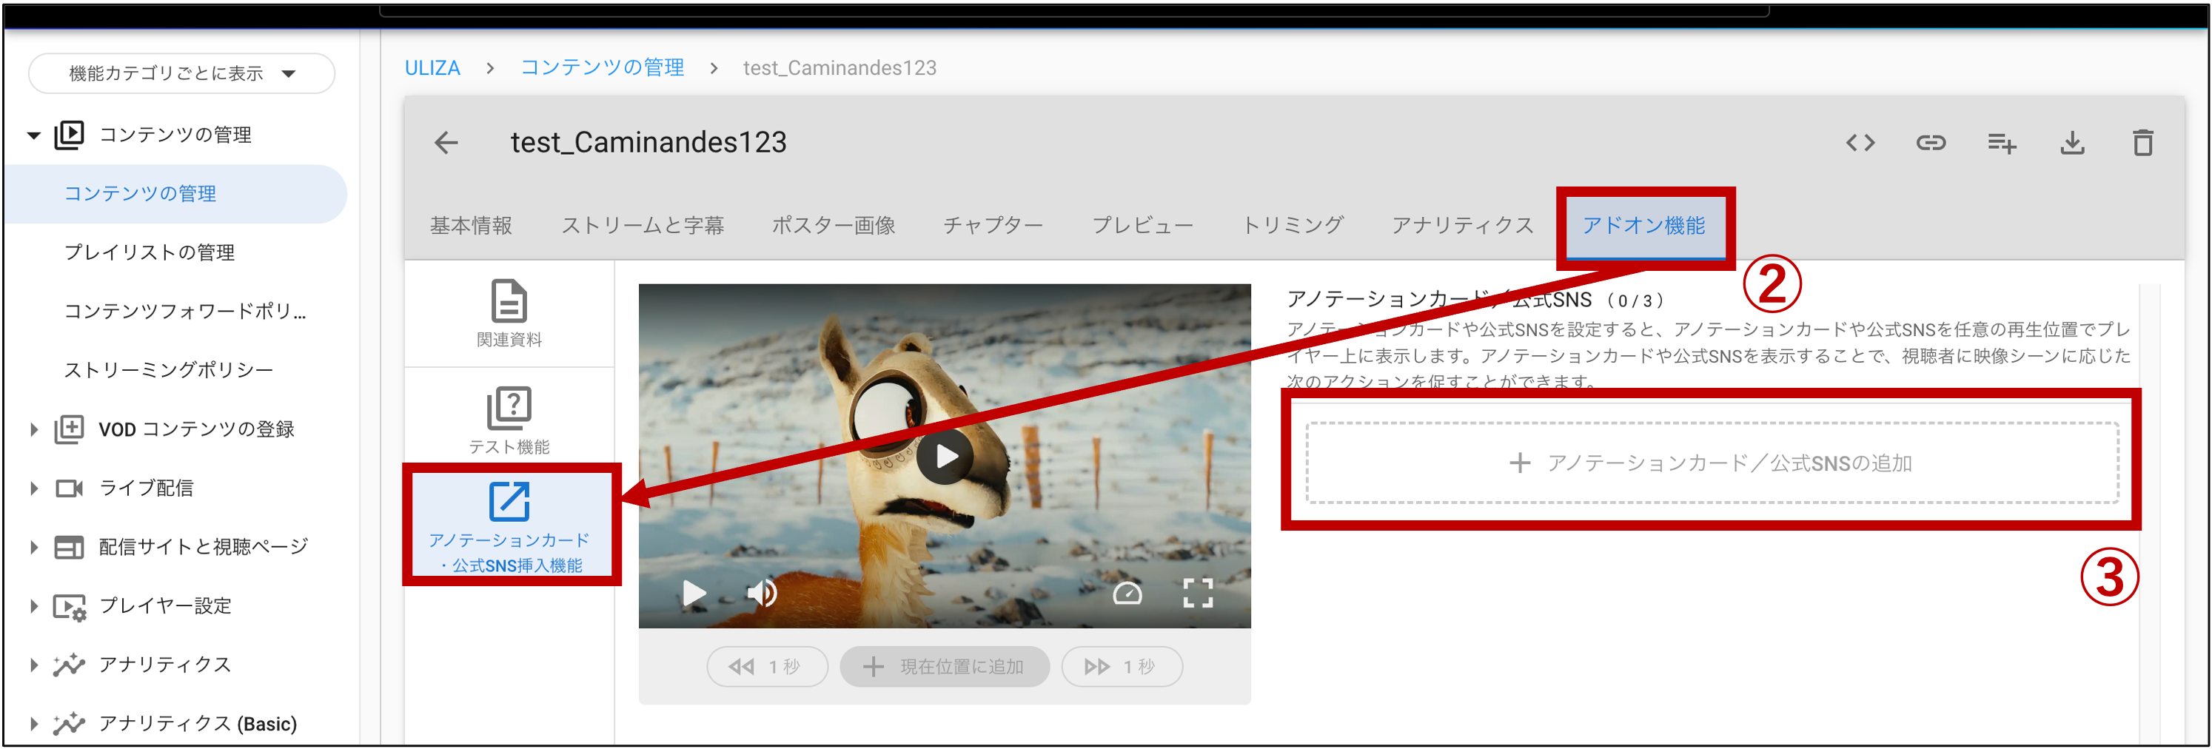
Task: Open the embed code icon
Action: [1860, 143]
